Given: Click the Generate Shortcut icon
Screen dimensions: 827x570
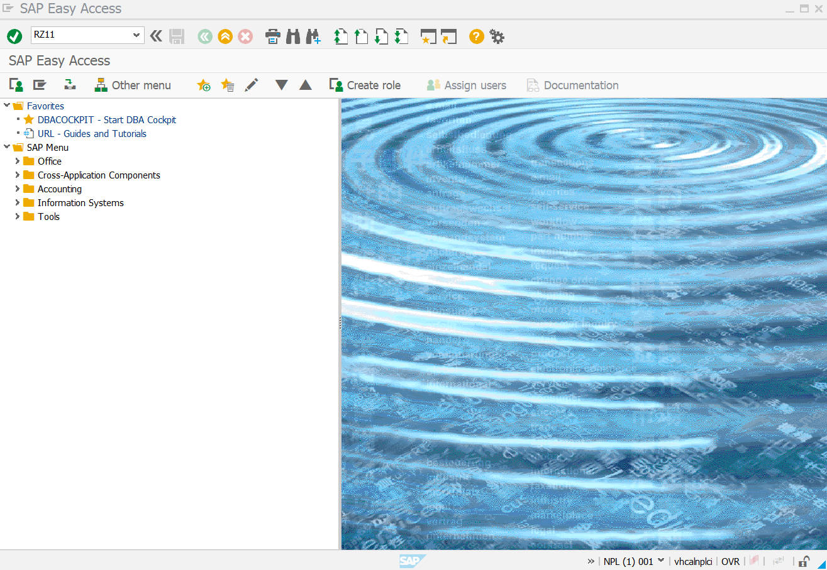Looking at the screenshot, I should 448,36.
